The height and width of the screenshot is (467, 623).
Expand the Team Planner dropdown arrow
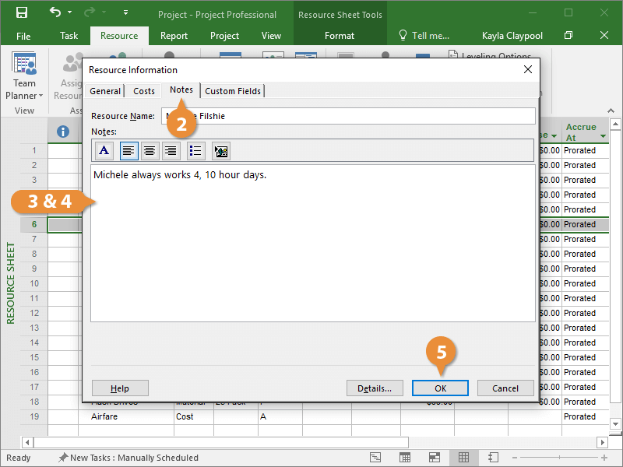tap(41, 96)
